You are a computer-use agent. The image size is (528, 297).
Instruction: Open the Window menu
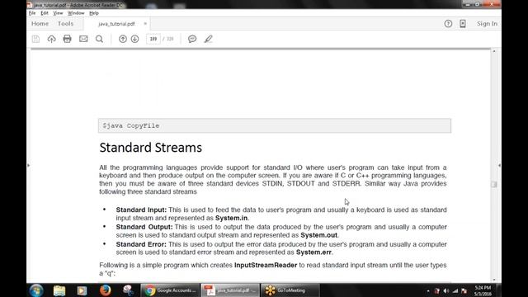coord(76,13)
